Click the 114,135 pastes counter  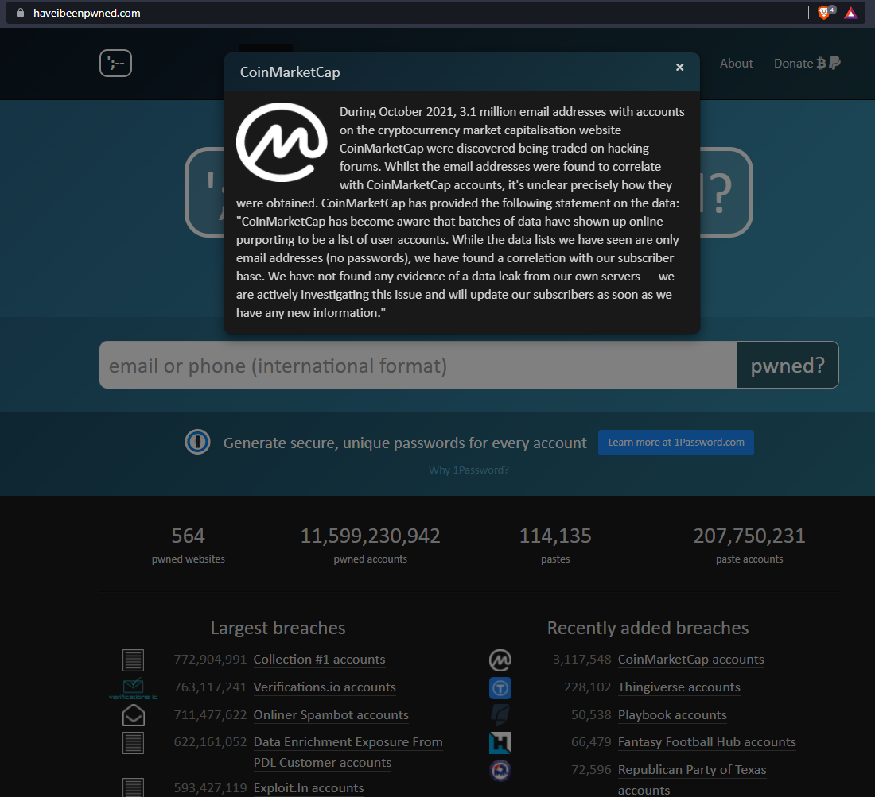[555, 544]
